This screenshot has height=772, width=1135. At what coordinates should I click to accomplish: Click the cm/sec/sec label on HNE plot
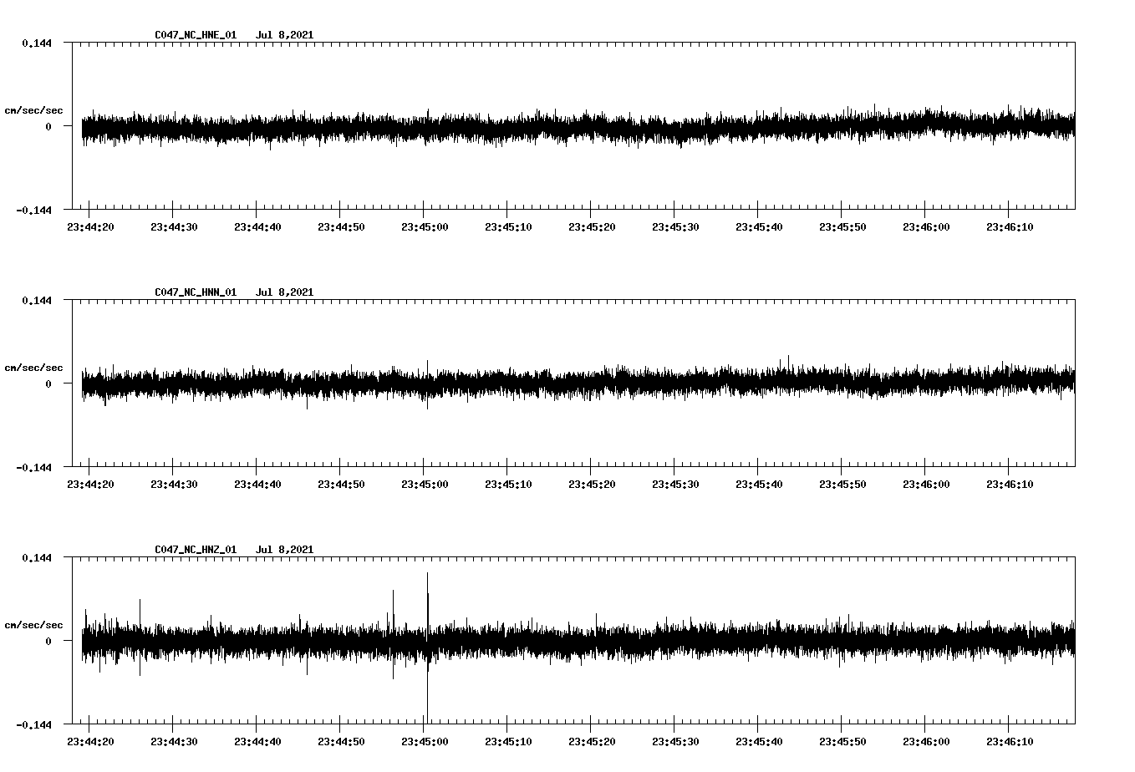35,109
